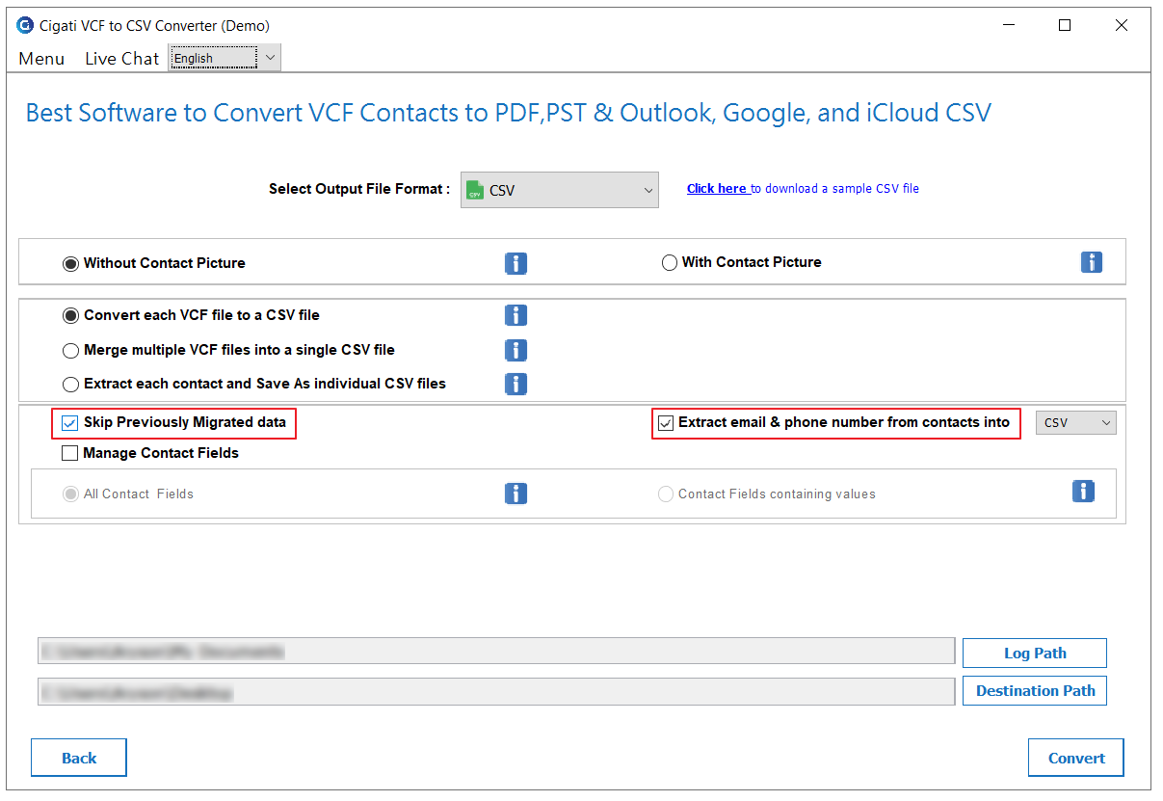
Task: Click here link to download sample CSV
Action: pyautogui.click(x=718, y=189)
